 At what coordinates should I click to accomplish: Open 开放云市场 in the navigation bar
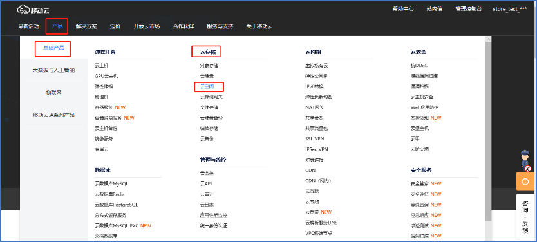(147, 26)
